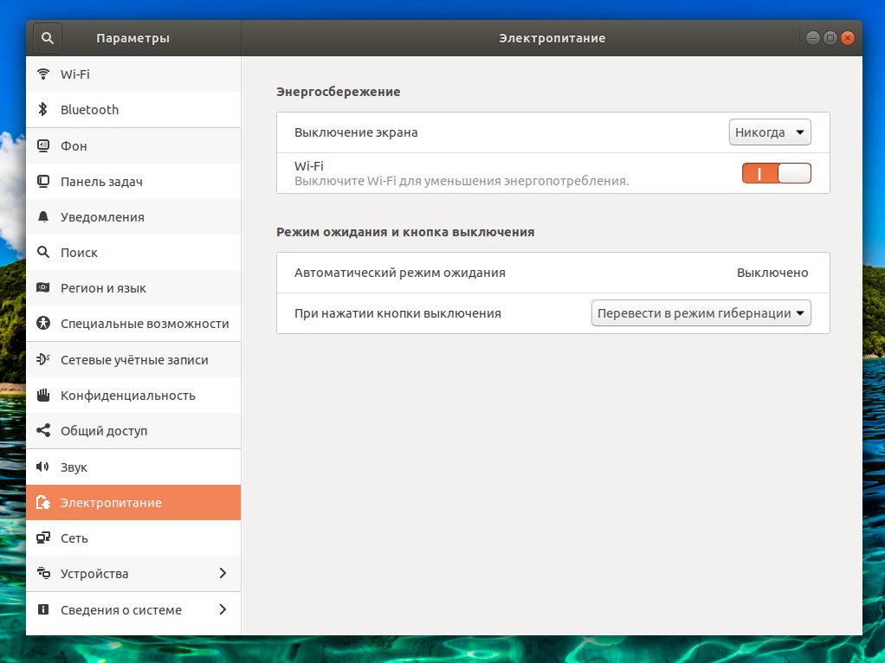Go to Регион и язык section

[133, 287]
